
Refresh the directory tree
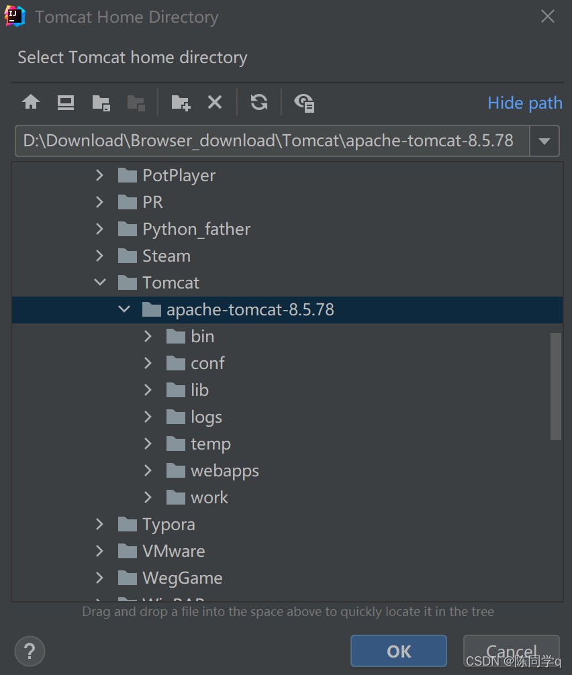pos(259,103)
